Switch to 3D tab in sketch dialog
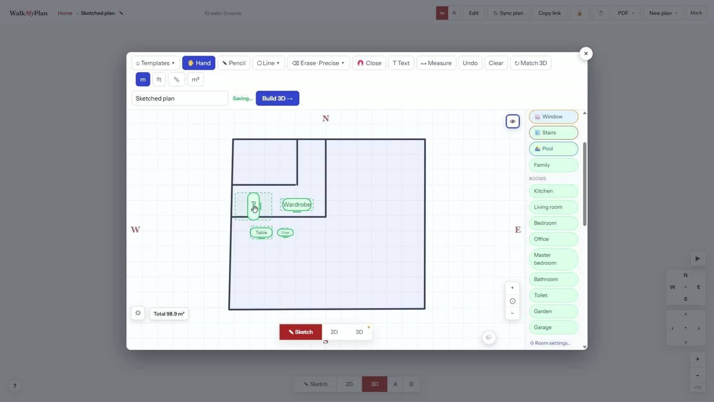 point(359,332)
